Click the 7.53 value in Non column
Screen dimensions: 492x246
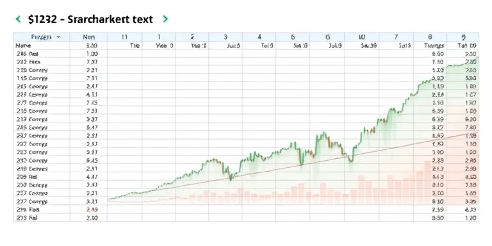point(92,111)
